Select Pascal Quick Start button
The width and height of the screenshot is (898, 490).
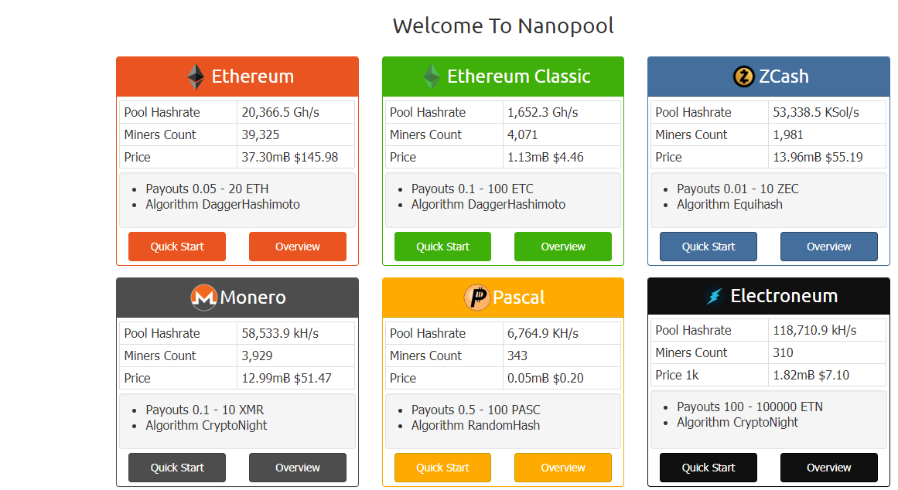442,468
